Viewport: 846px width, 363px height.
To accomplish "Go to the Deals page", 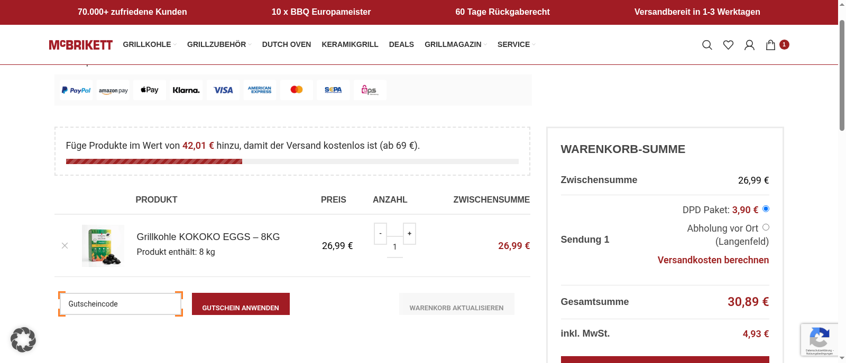I will 401,45.
